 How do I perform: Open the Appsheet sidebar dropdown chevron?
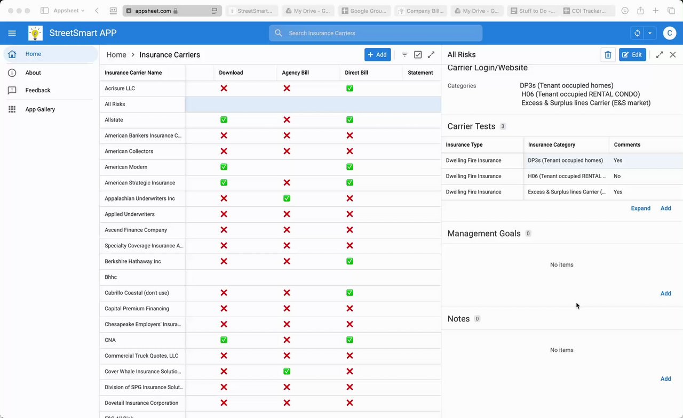(x=83, y=11)
